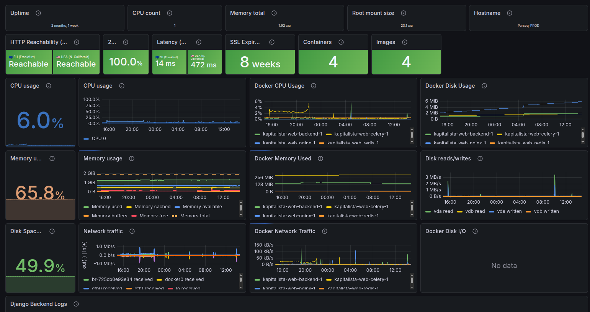Click the Docker Disk Usage legend scrollbar
Viewport: 590px width, 312px height.
[583, 135]
